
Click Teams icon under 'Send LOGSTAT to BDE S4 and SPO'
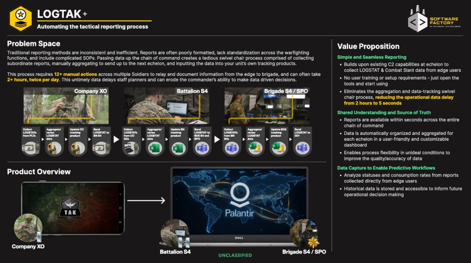click(x=202, y=148)
